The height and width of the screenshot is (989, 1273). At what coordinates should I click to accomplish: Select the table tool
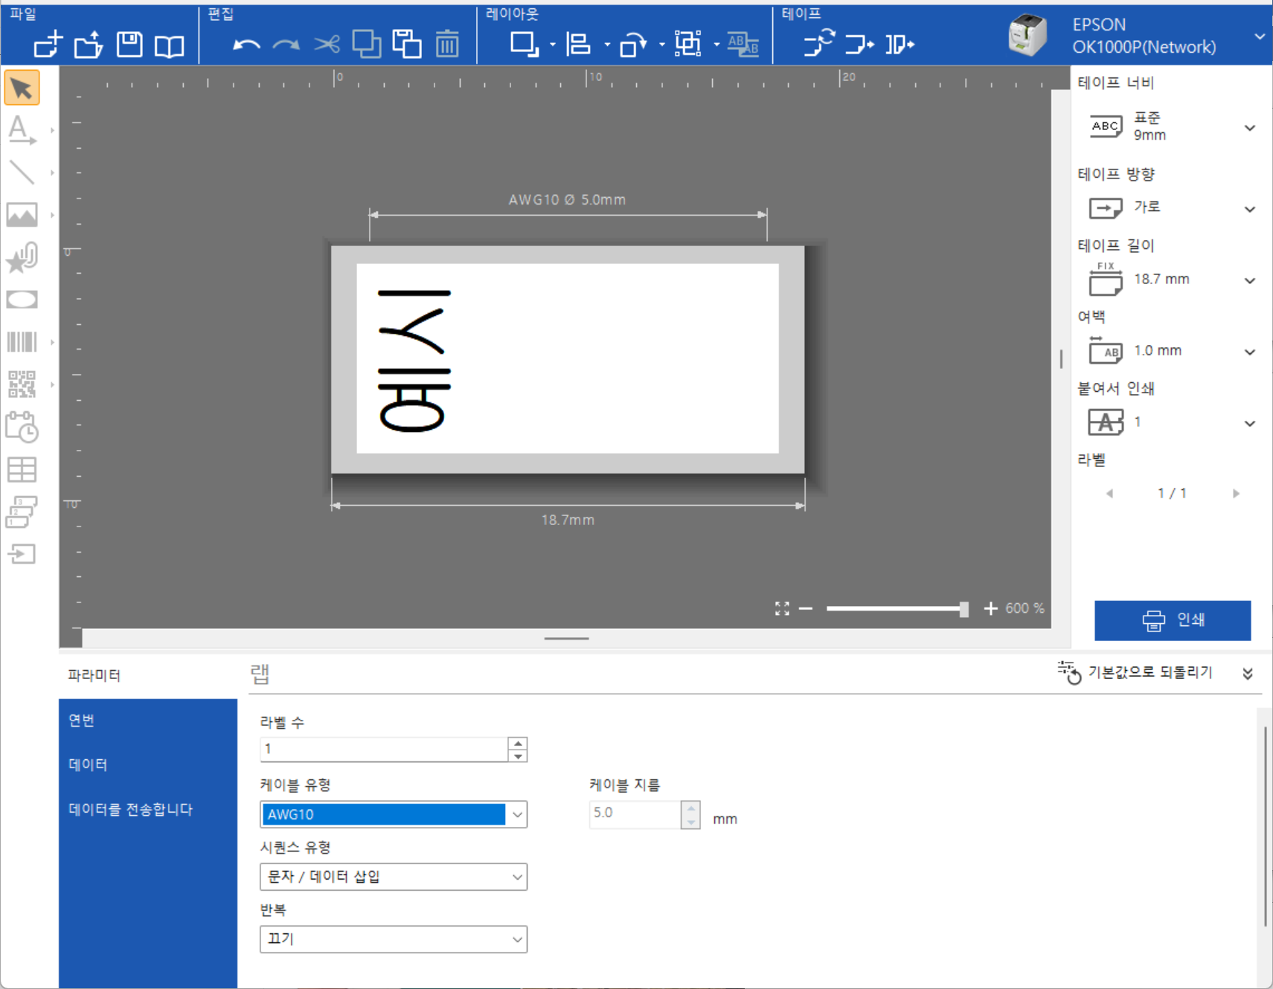[x=22, y=469]
